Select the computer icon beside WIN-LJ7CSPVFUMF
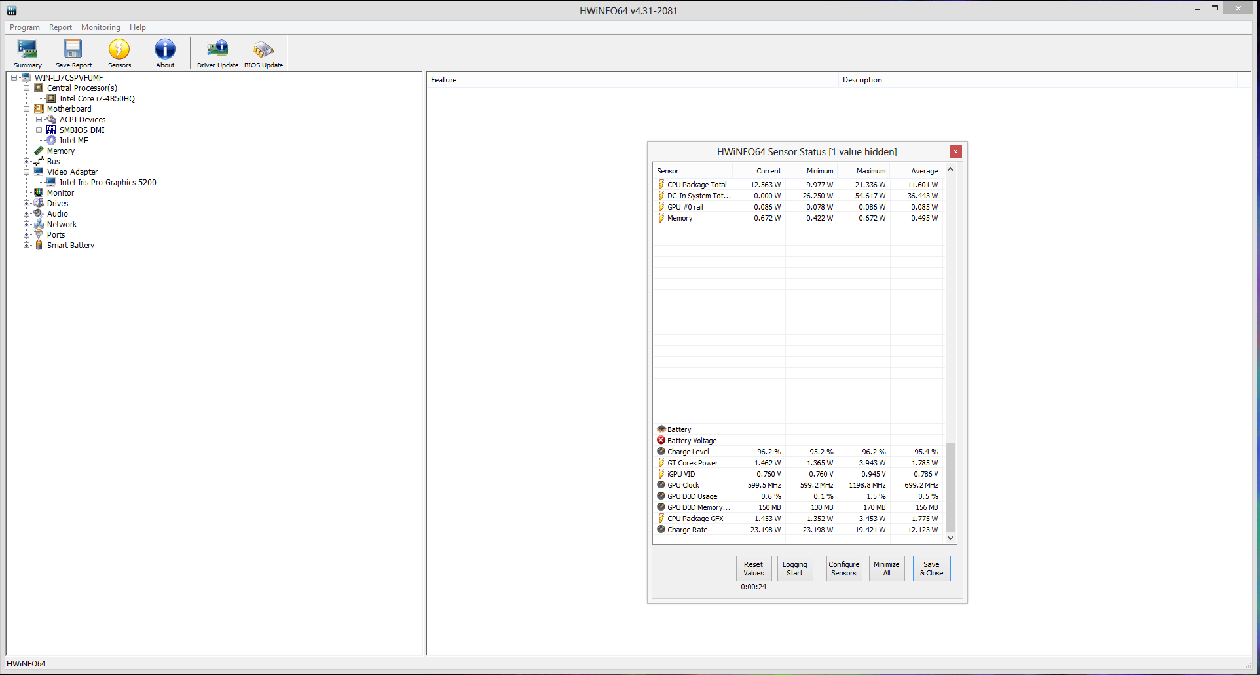The width and height of the screenshot is (1260, 675). pos(26,78)
